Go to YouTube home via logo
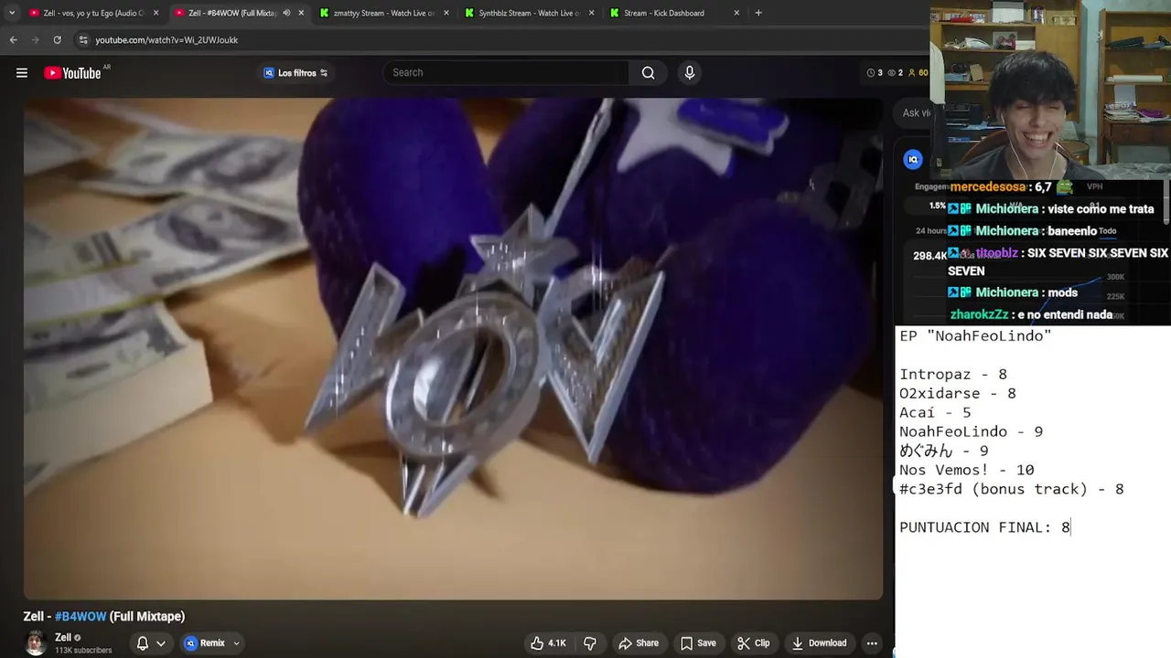The width and height of the screenshot is (1171, 658). 72,73
